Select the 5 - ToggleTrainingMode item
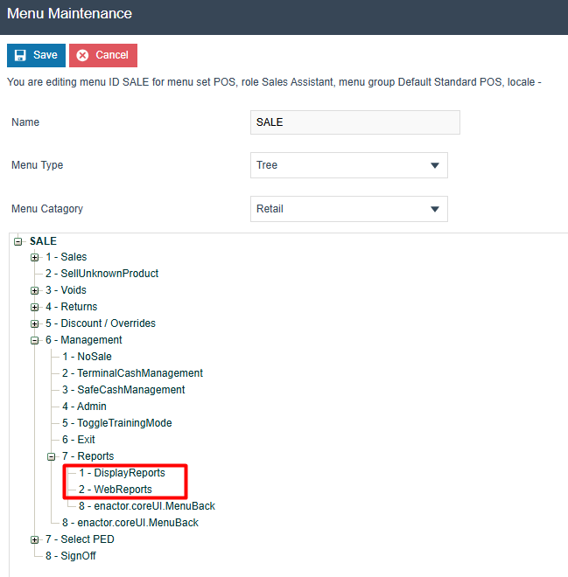This screenshot has height=577, width=568. tap(116, 423)
